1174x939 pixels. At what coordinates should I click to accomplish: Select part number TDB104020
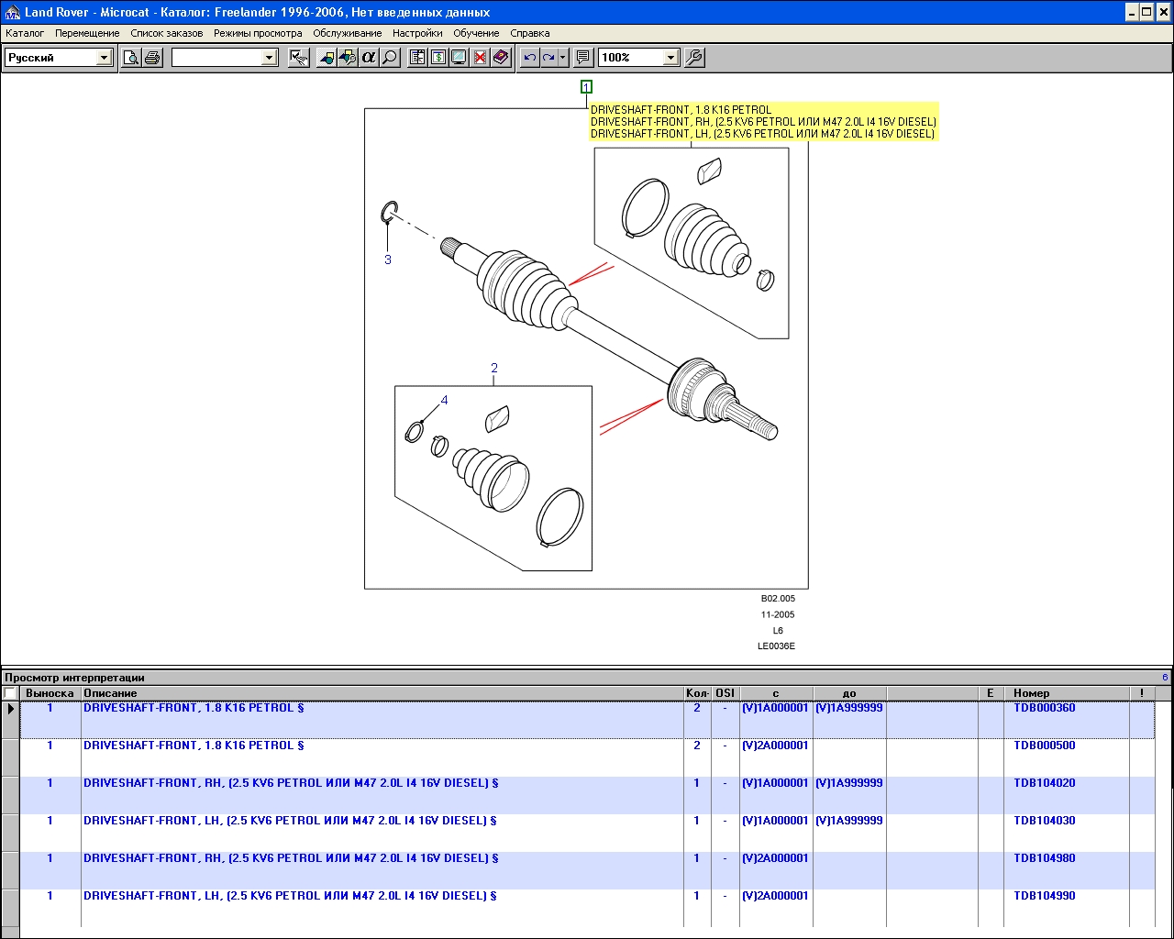pos(1045,783)
